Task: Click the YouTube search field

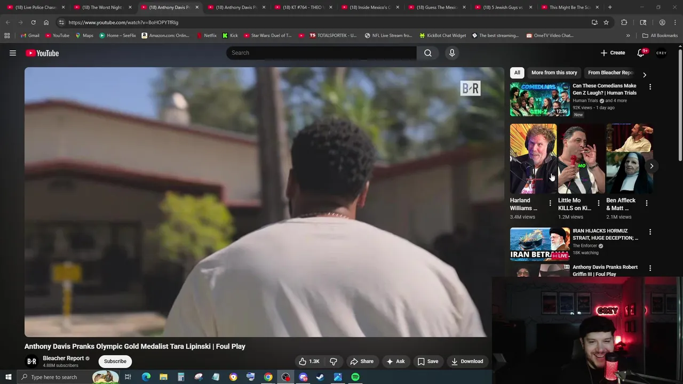Action: click(321, 53)
